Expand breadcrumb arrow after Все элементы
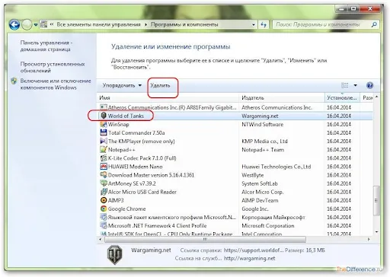 pos(145,24)
